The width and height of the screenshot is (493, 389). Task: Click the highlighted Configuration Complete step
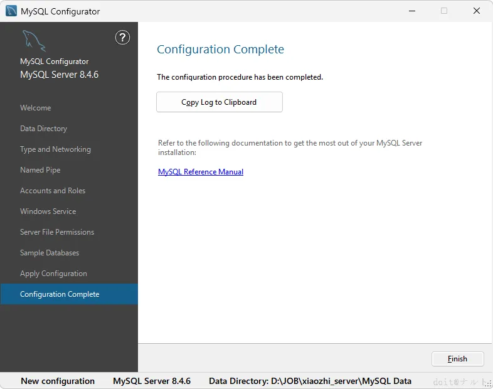[x=60, y=294]
